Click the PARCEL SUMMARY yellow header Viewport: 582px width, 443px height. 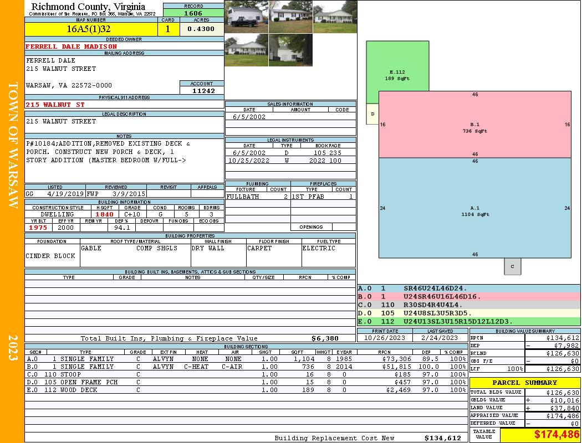524,383
